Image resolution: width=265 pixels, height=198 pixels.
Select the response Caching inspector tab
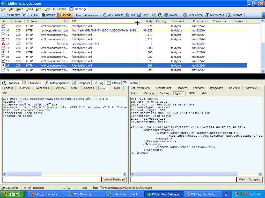click(x=149, y=93)
